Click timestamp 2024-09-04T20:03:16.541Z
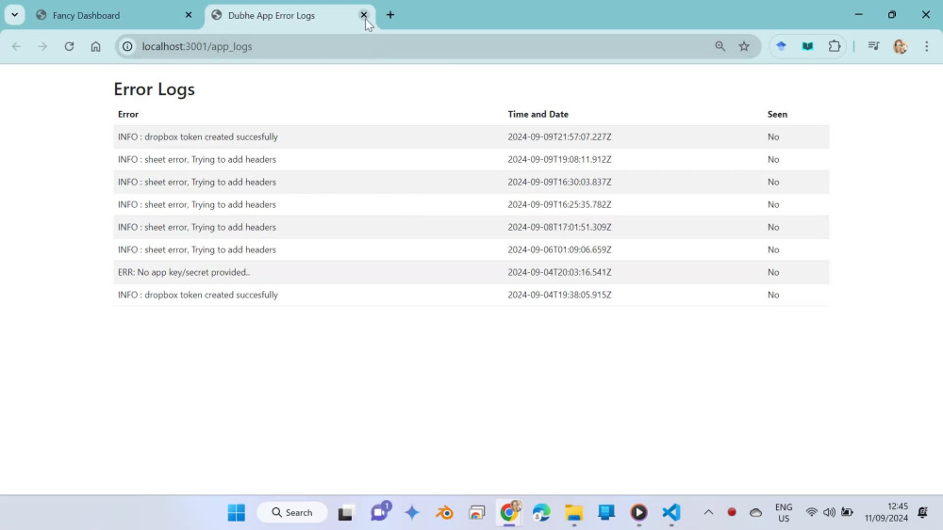943x530 pixels. click(x=559, y=272)
